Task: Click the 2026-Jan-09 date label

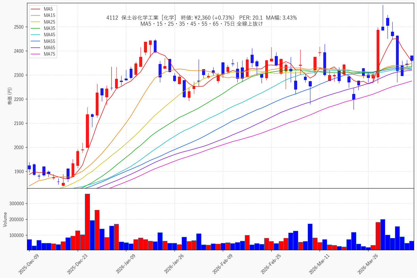Action: [x=126, y=264]
